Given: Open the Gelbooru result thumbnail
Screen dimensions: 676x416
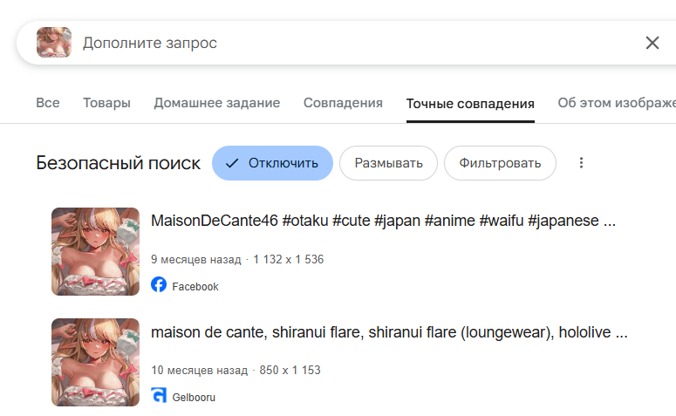Looking at the screenshot, I should pos(96,362).
